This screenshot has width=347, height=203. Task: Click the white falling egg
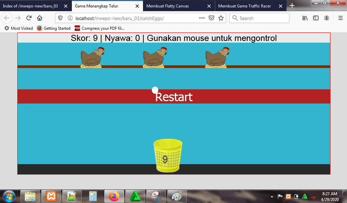coord(155,90)
